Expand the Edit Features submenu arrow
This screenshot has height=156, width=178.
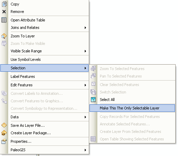pyautogui.click(x=85, y=85)
